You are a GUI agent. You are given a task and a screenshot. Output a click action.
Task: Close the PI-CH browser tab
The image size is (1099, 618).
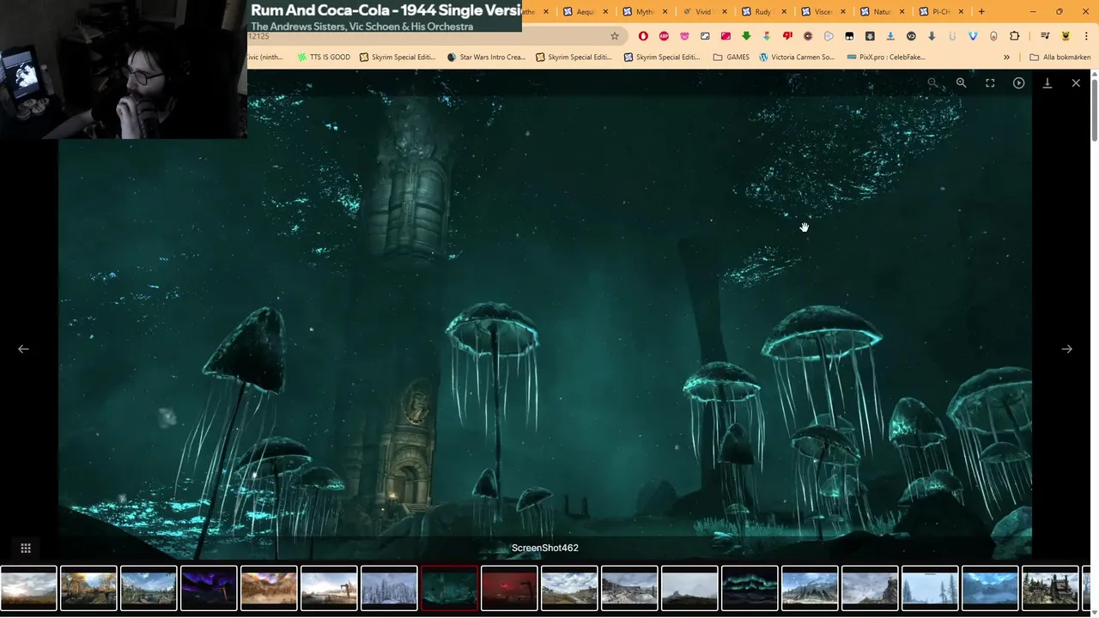961,11
